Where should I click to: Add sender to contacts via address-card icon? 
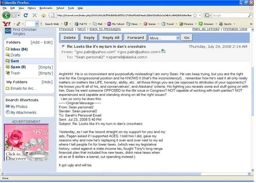click(163, 51)
